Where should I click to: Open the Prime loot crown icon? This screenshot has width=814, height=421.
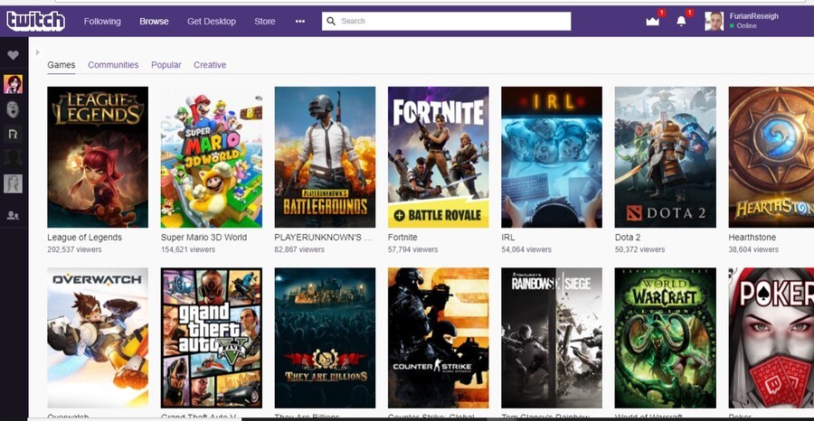[652, 21]
